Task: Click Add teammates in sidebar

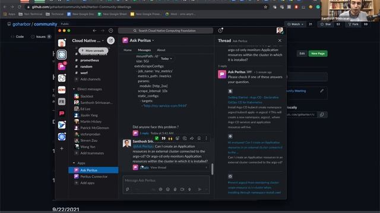Action: tap(92, 153)
